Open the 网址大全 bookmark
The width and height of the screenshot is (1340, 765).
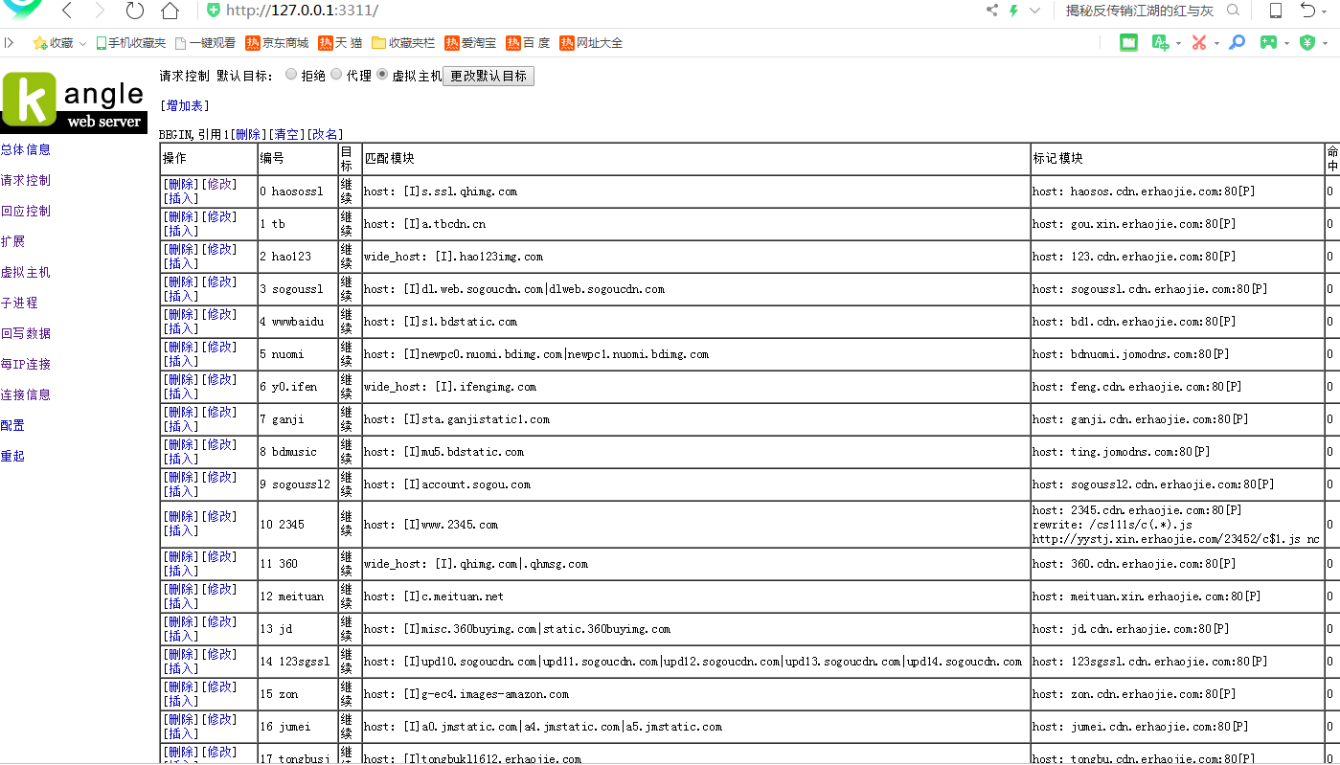tap(591, 43)
